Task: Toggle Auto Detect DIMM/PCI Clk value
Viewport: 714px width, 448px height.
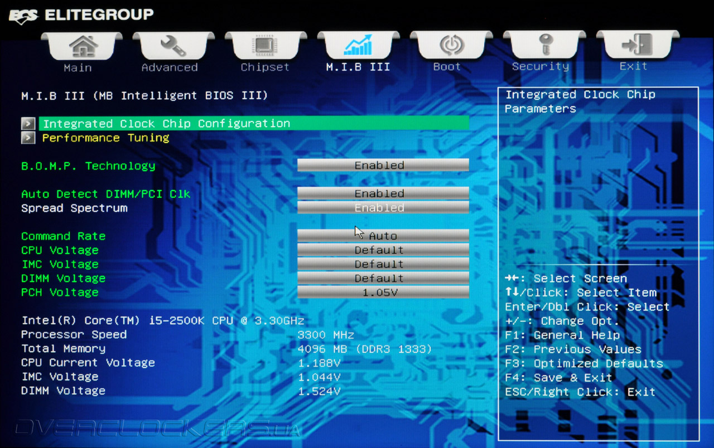Action: [x=383, y=193]
